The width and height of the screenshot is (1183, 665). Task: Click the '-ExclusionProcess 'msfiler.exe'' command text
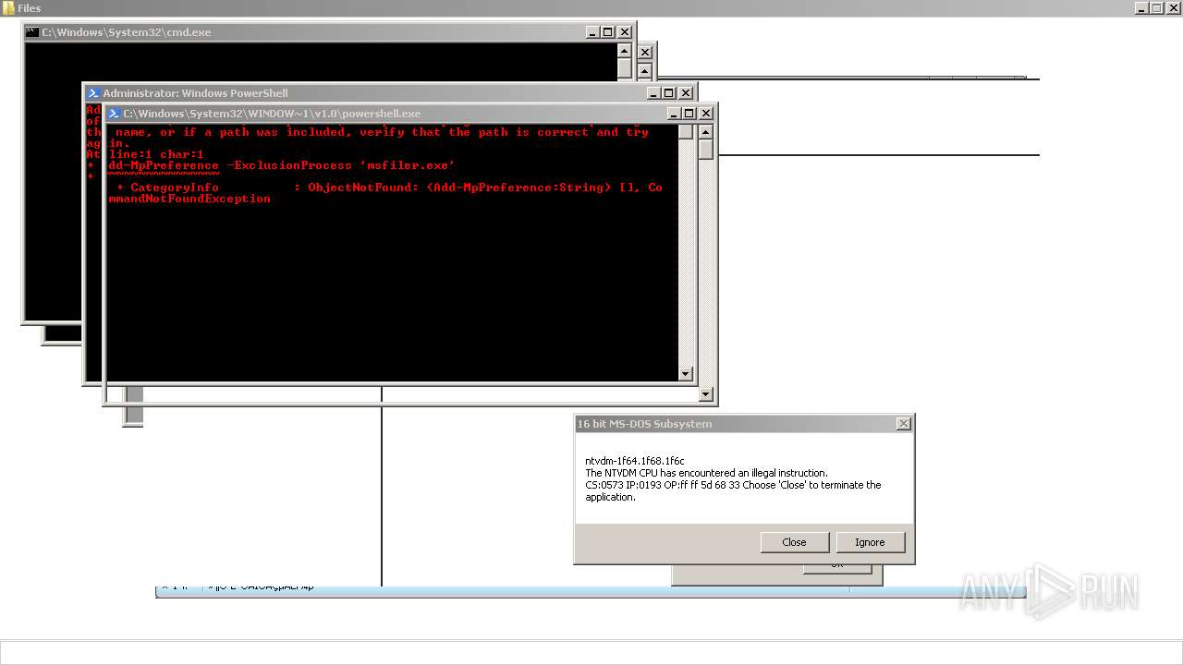point(341,165)
